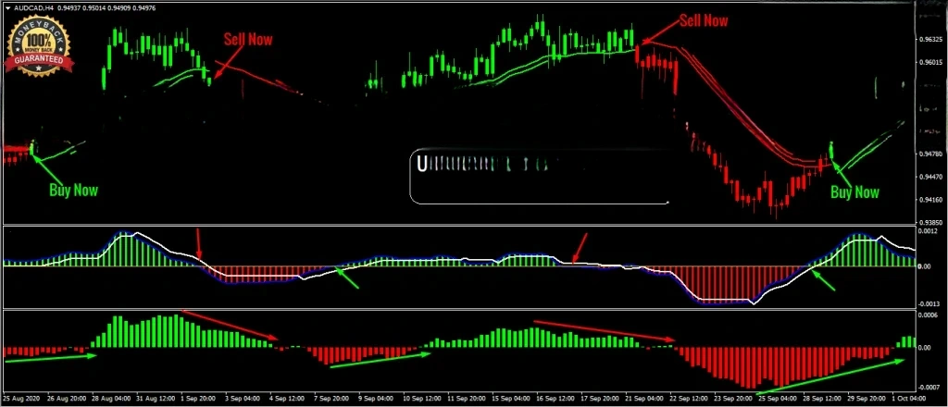948x407 pixels.
Task: Click the 0.0012 oscillator scale value
Action: [928, 232]
